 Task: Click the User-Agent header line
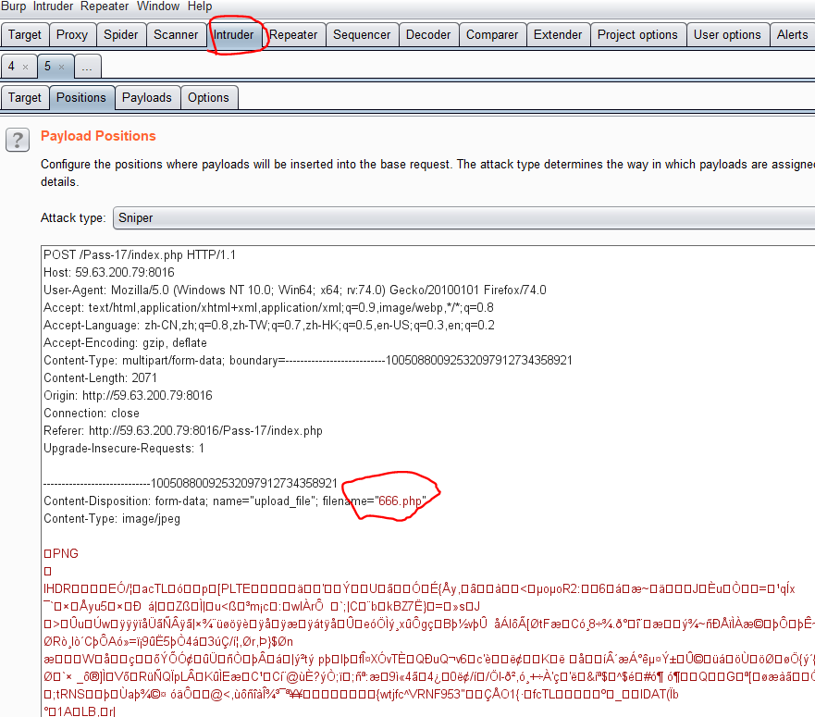(295, 291)
